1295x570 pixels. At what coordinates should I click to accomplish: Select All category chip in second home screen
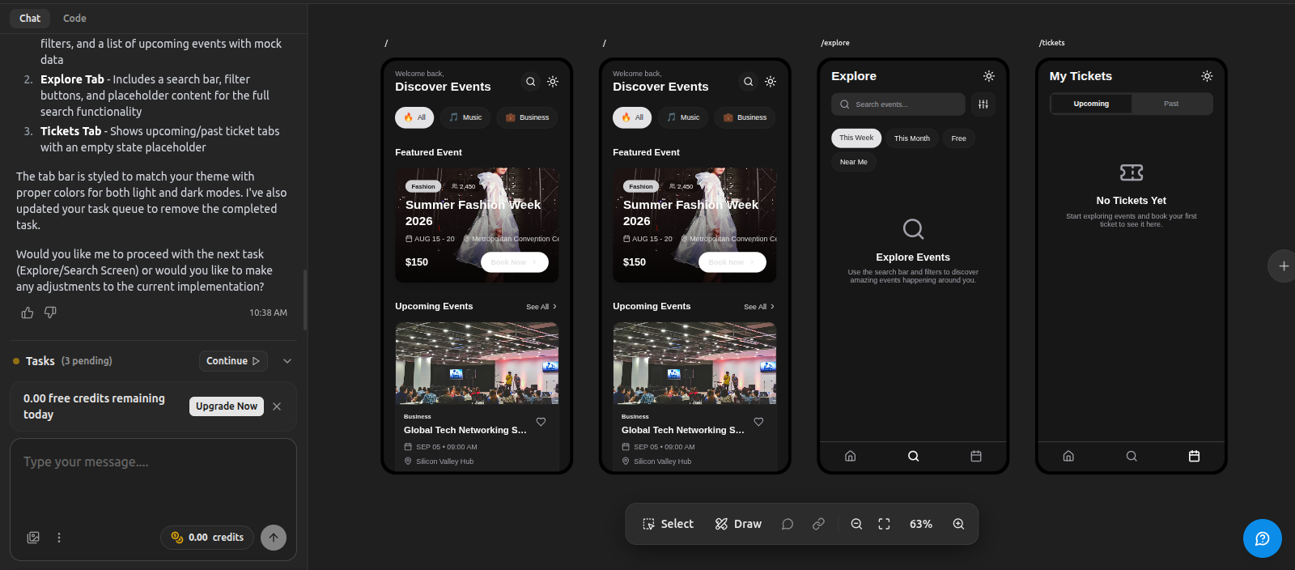[x=632, y=117]
